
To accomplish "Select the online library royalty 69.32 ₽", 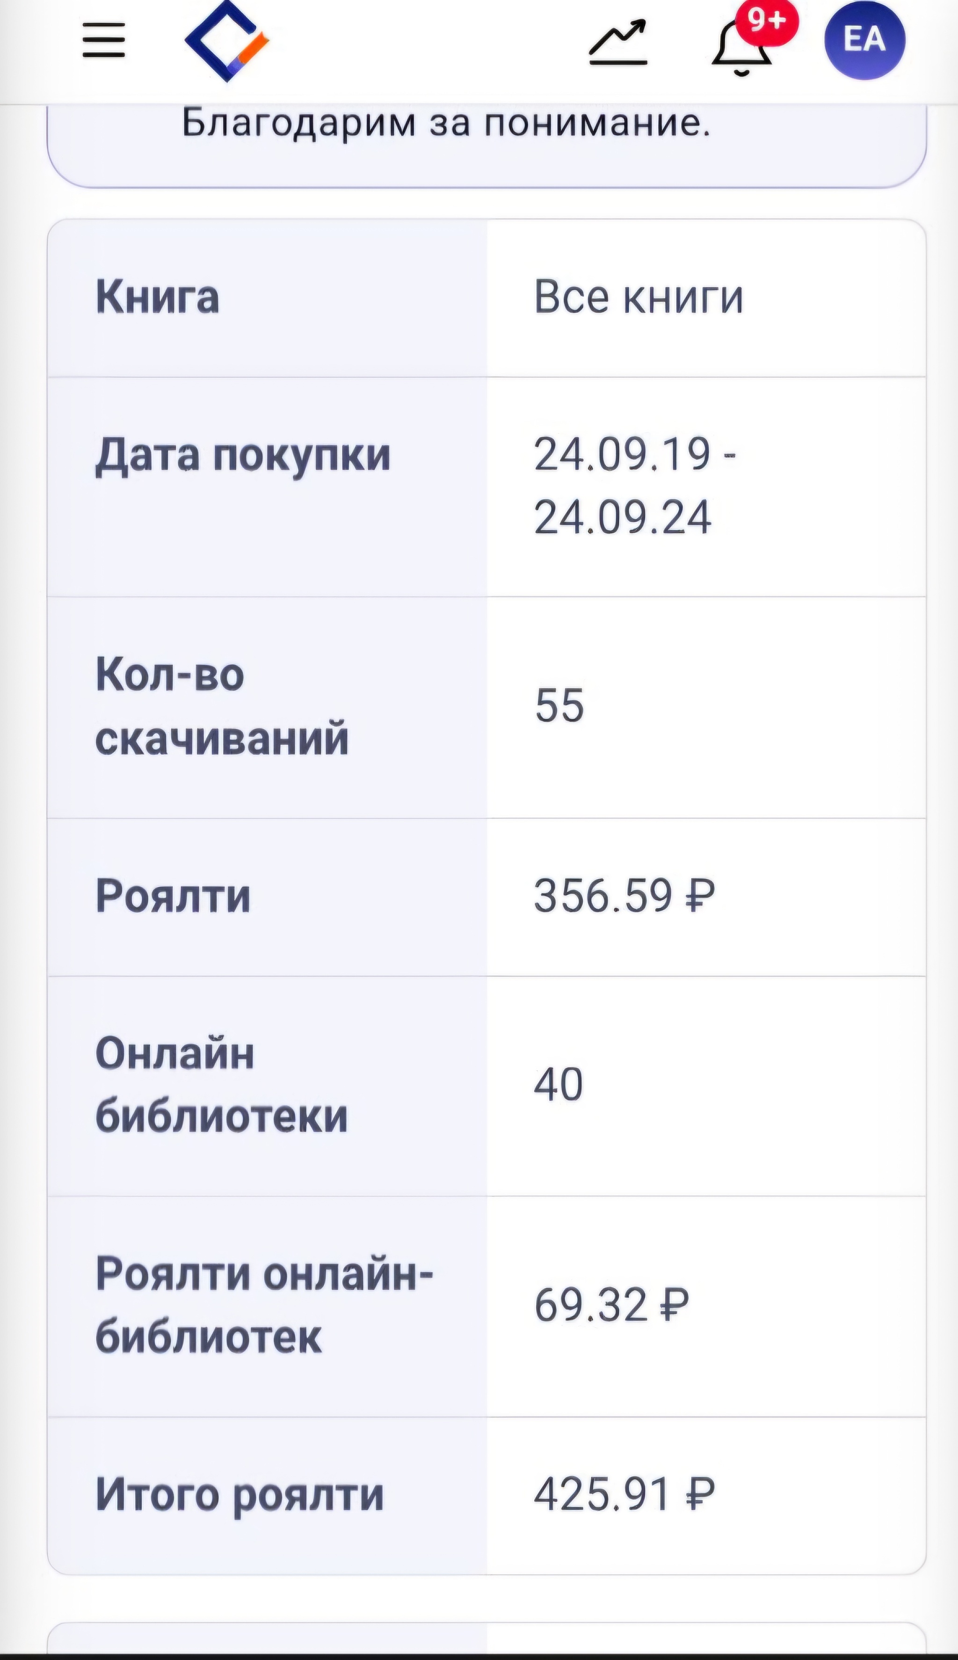I will point(611,1305).
